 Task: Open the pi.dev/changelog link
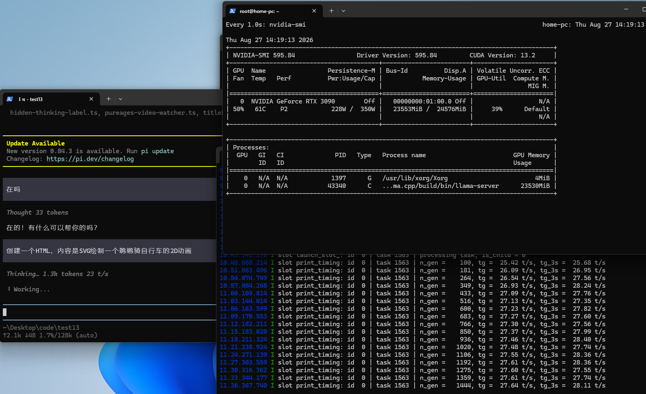[x=90, y=159]
